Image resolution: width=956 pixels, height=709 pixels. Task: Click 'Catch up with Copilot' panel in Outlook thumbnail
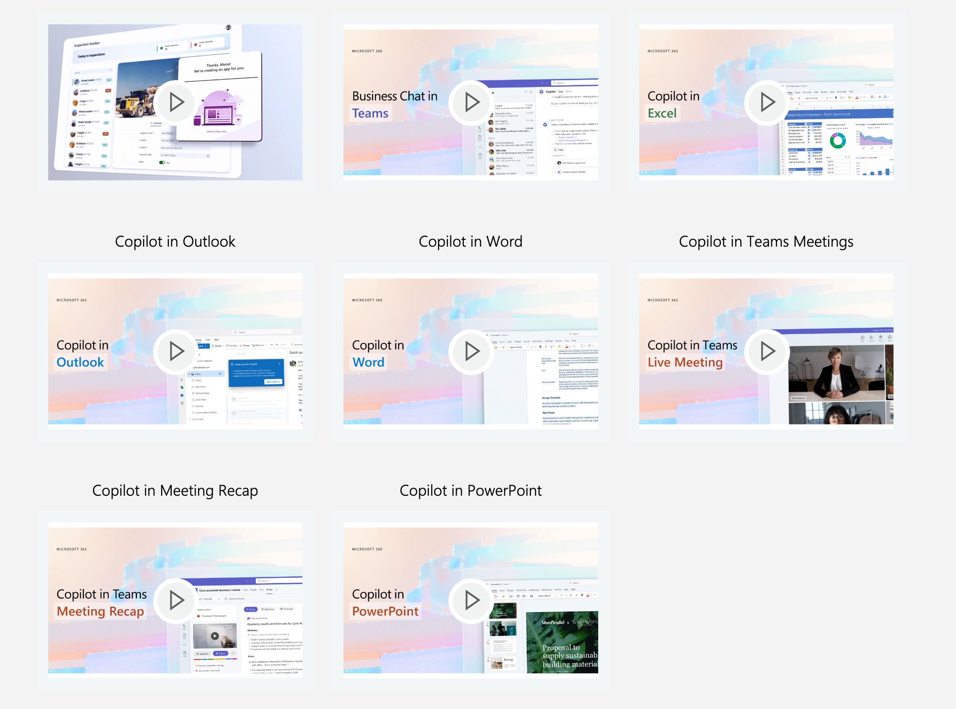[x=257, y=373]
